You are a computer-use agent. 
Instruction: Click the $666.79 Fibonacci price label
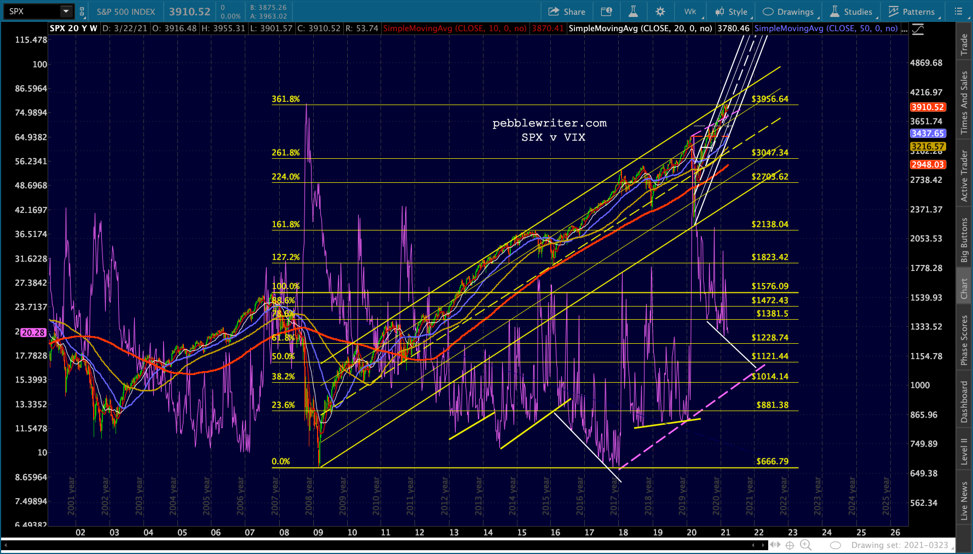coord(773,461)
